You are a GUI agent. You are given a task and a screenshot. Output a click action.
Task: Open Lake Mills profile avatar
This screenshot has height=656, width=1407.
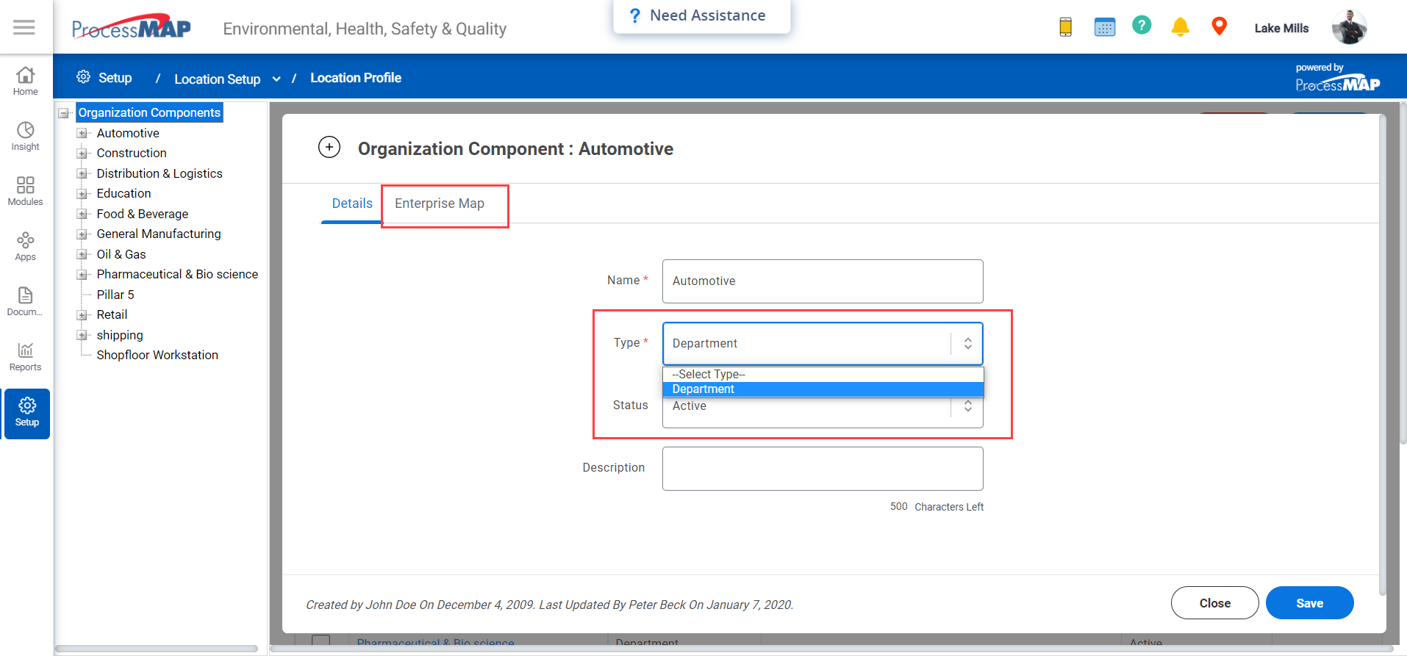(x=1350, y=28)
